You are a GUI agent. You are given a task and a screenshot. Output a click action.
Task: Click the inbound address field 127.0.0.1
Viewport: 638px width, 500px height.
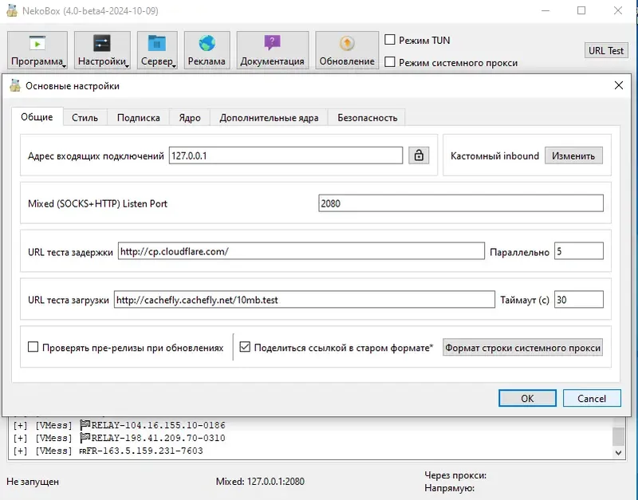tap(286, 156)
